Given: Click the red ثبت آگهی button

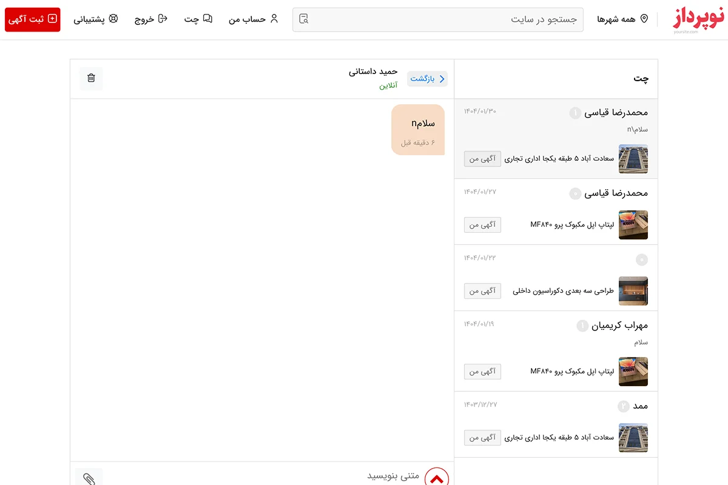Looking at the screenshot, I should point(33,19).
